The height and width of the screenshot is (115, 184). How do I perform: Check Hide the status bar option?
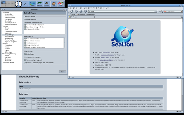tap(25, 43)
